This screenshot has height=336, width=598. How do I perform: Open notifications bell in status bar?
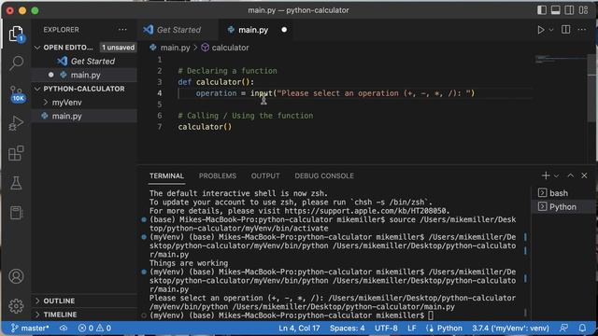click(582, 328)
